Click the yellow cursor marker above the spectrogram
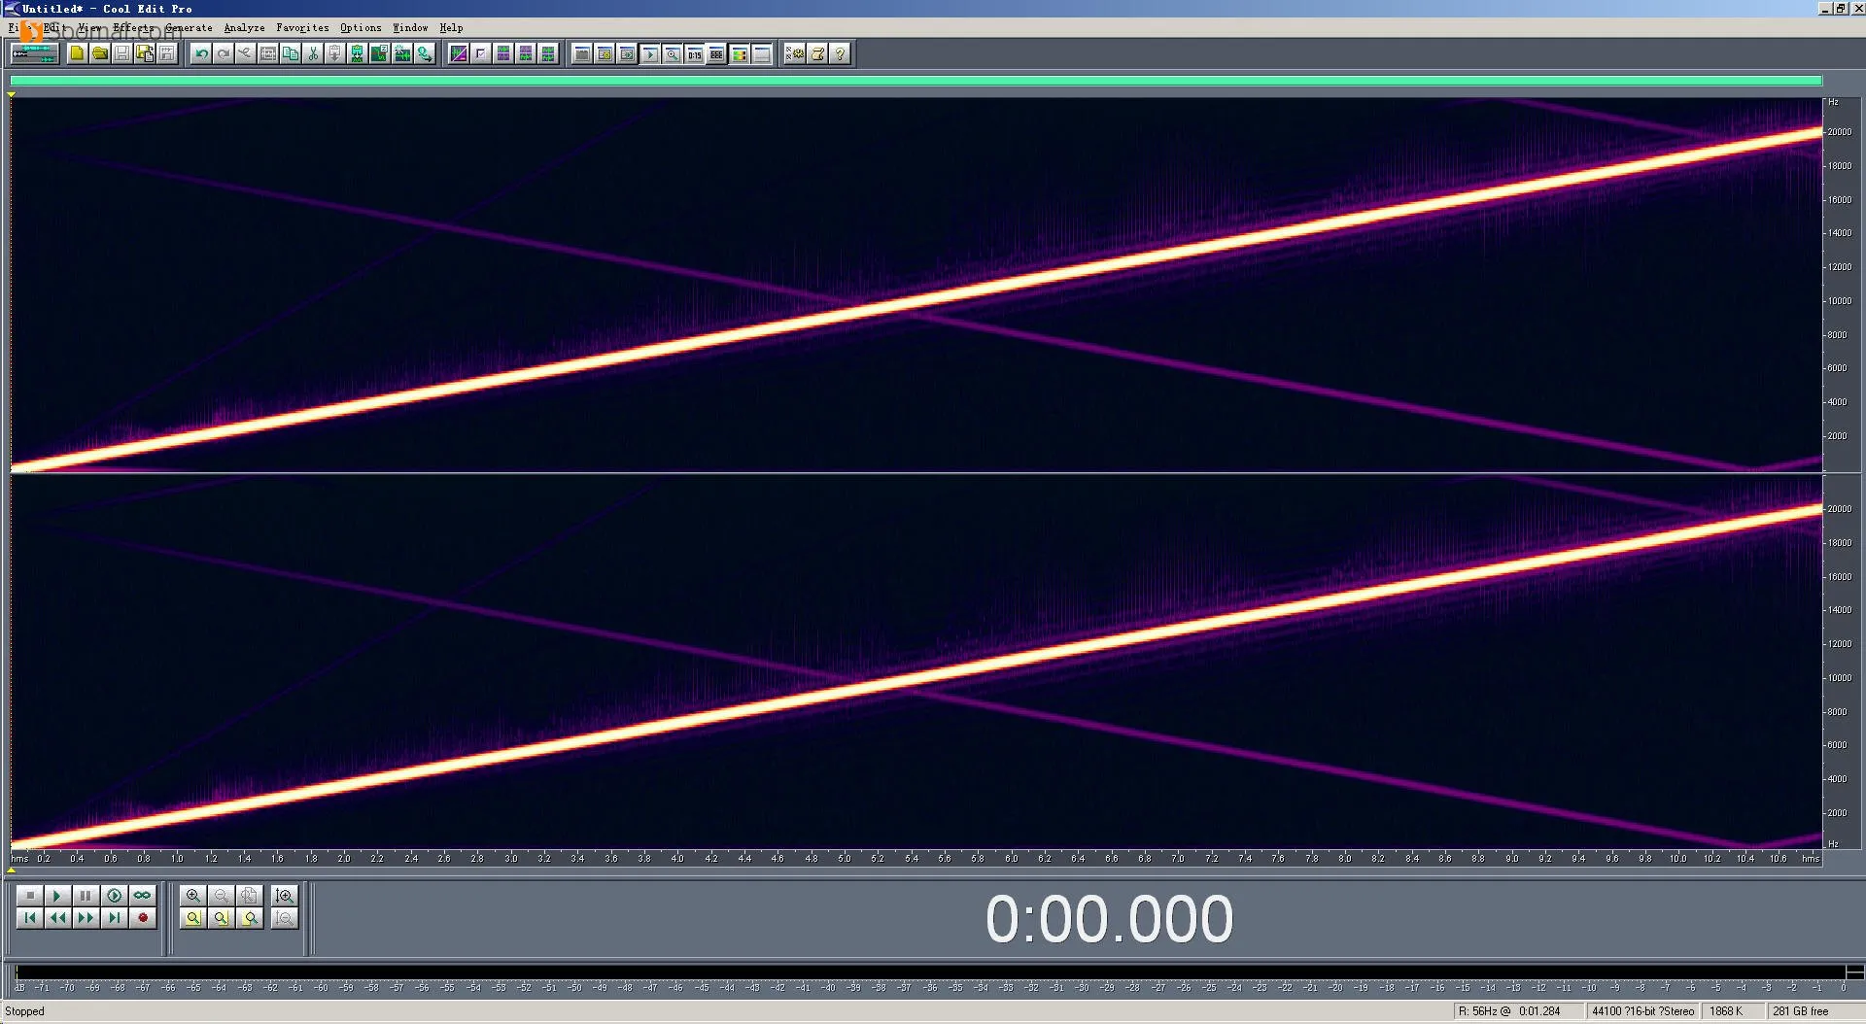Viewport: 1866px width, 1024px height. 11,94
